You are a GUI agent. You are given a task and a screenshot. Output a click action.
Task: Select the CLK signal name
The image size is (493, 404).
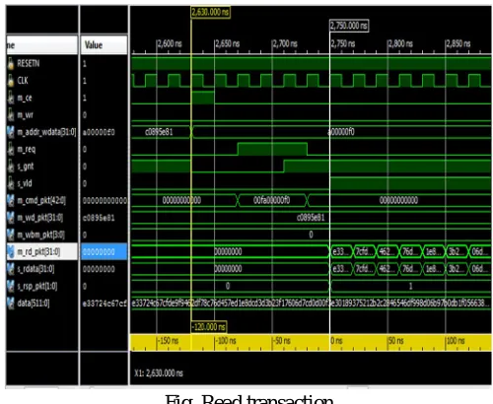click(23, 81)
